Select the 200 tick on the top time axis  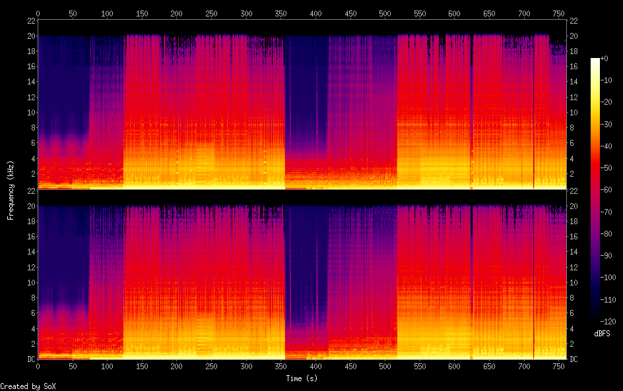tap(177, 13)
